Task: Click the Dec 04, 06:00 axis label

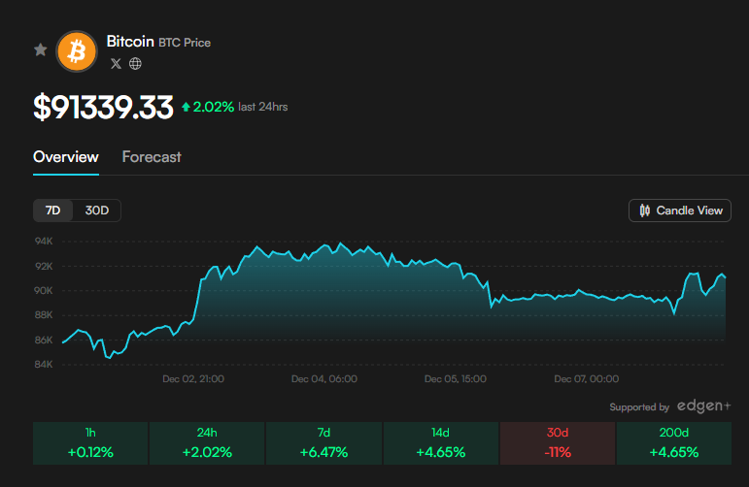Action: [x=324, y=378]
